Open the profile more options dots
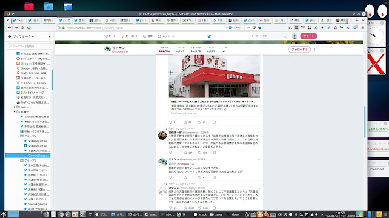The width and height of the screenshot is (389, 218). pos(315,50)
